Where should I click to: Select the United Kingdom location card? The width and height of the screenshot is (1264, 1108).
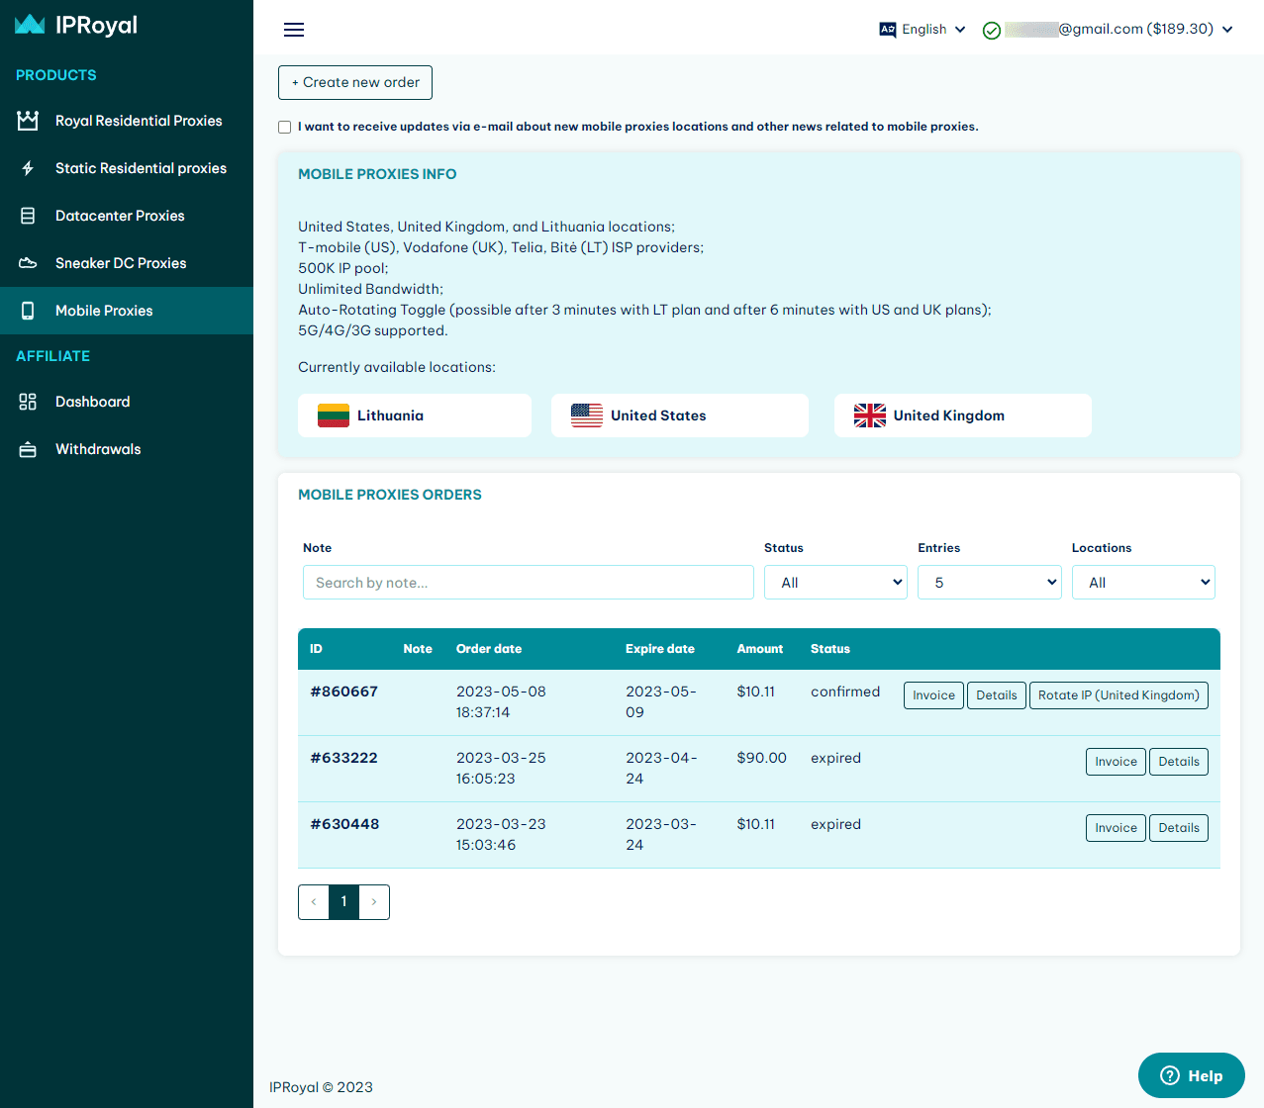tap(963, 415)
